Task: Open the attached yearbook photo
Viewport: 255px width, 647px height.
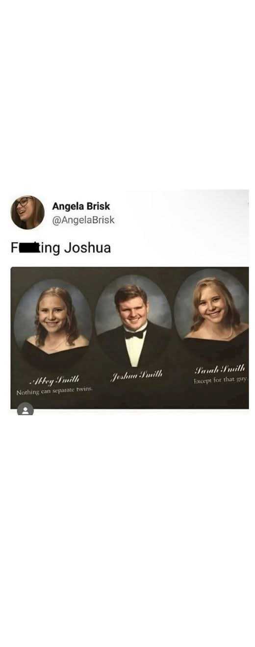Action: point(129,338)
